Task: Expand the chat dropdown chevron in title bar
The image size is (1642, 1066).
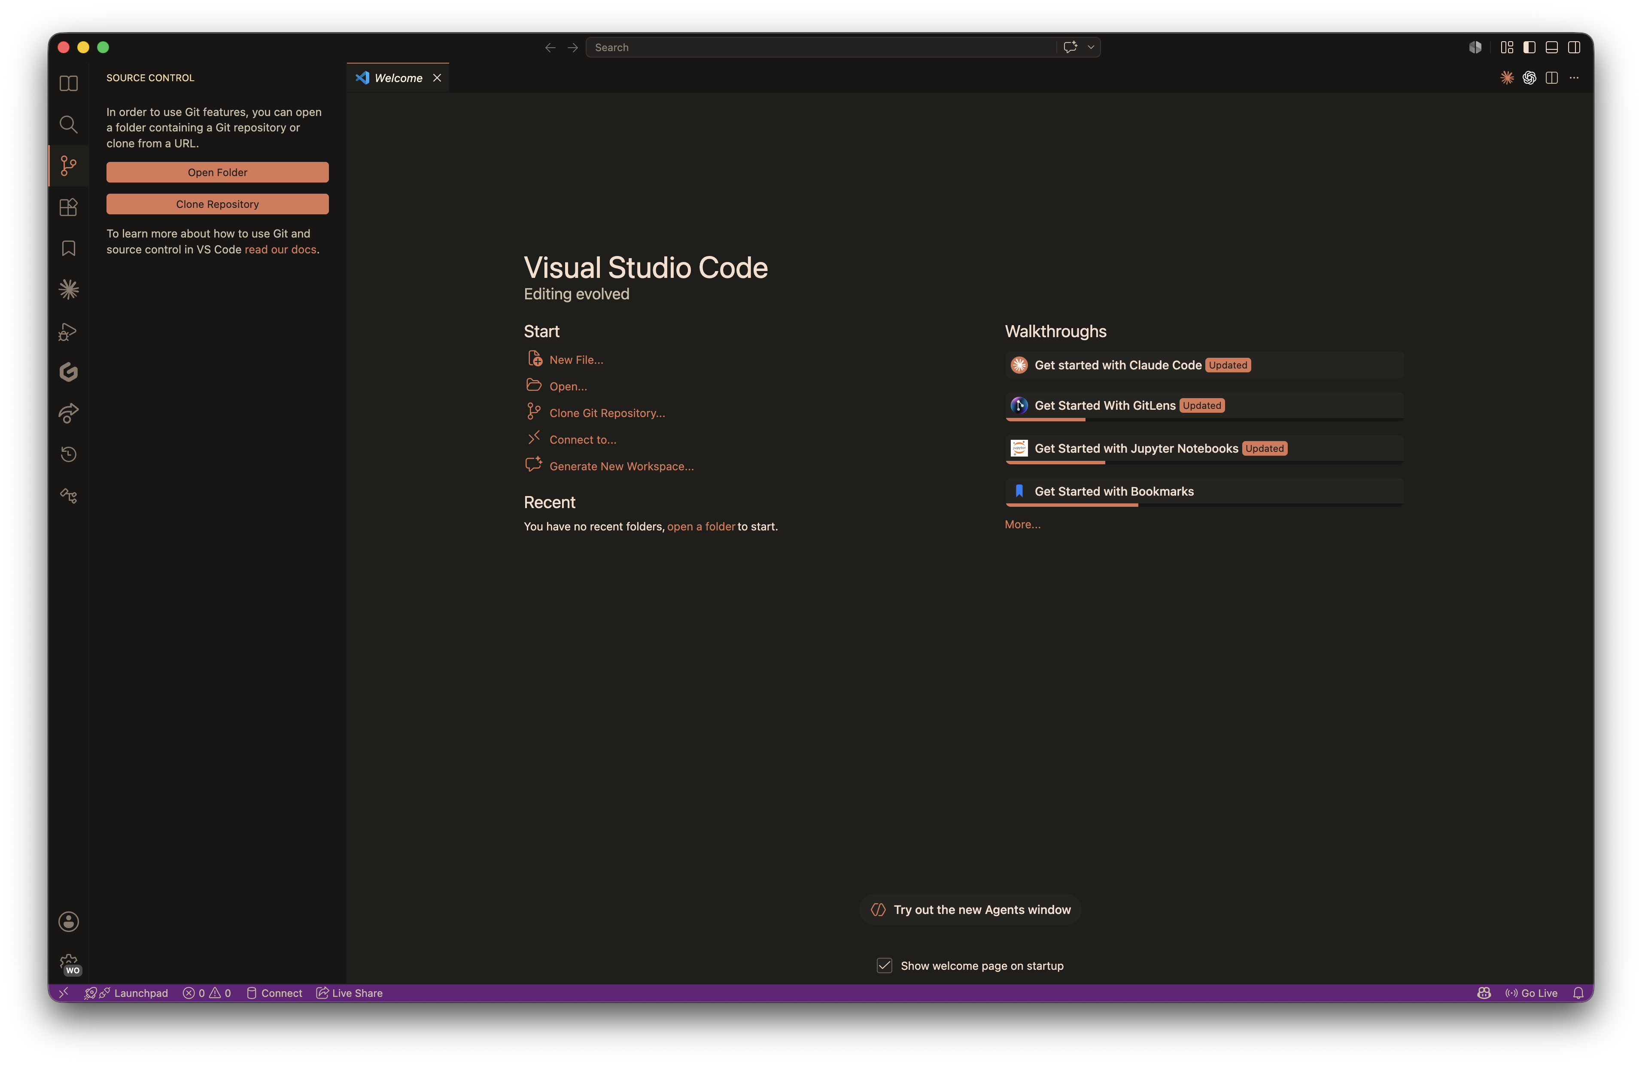Action: [1091, 47]
